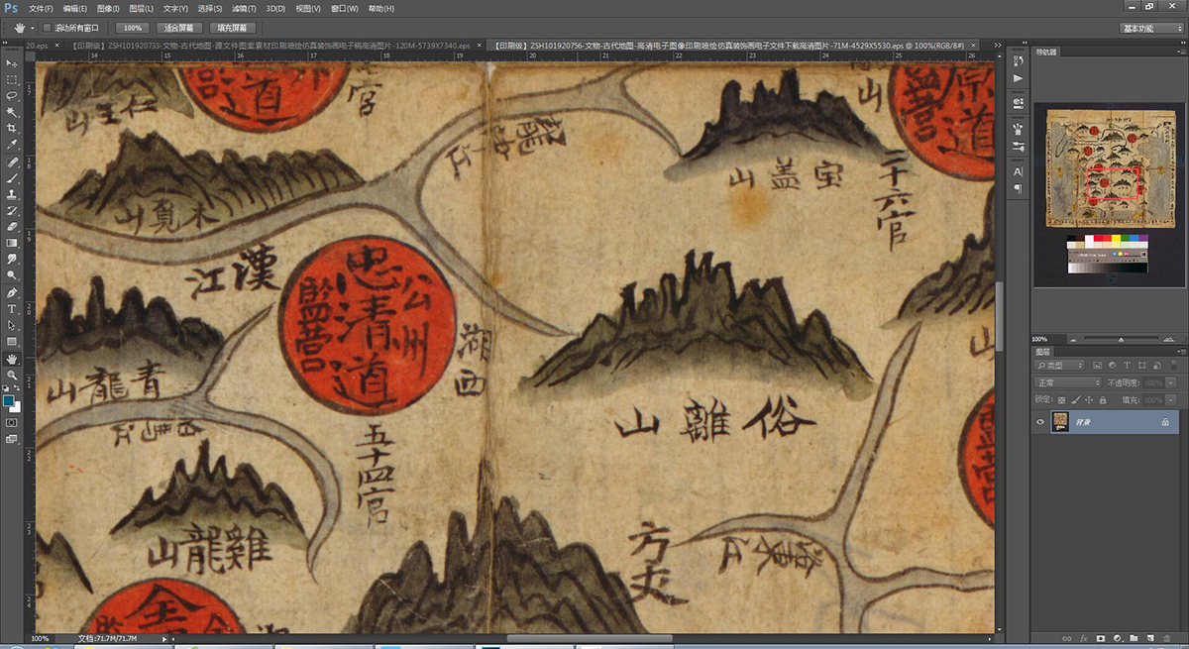1189x649 pixels.
Task: Open the Hand tool preset picker arrow
Action: click(33, 28)
